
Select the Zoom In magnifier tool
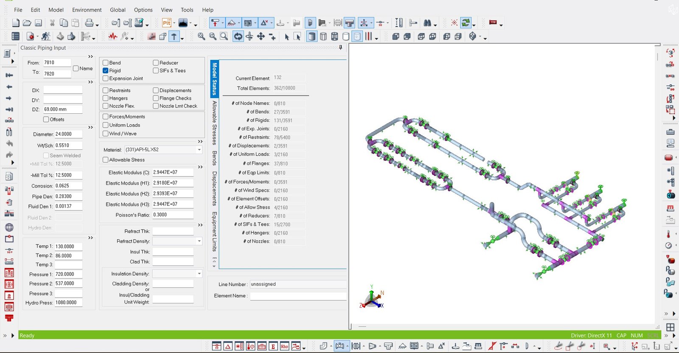coord(201,36)
